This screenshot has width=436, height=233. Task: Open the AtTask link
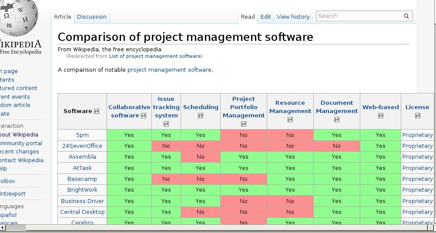82,168
